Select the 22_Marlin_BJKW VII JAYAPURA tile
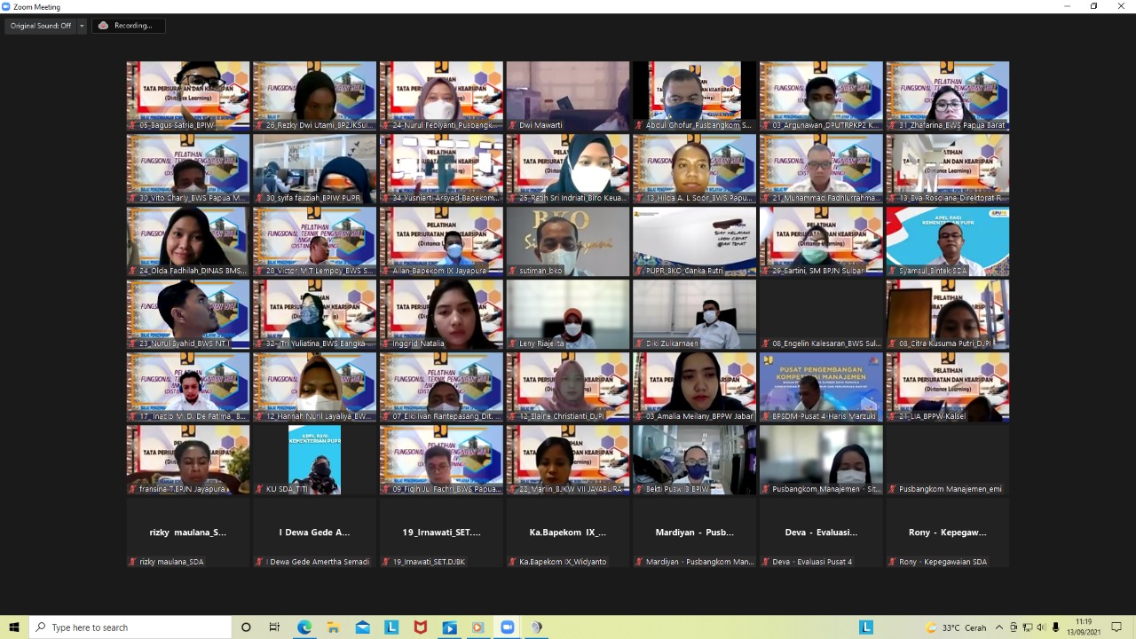 coord(568,460)
